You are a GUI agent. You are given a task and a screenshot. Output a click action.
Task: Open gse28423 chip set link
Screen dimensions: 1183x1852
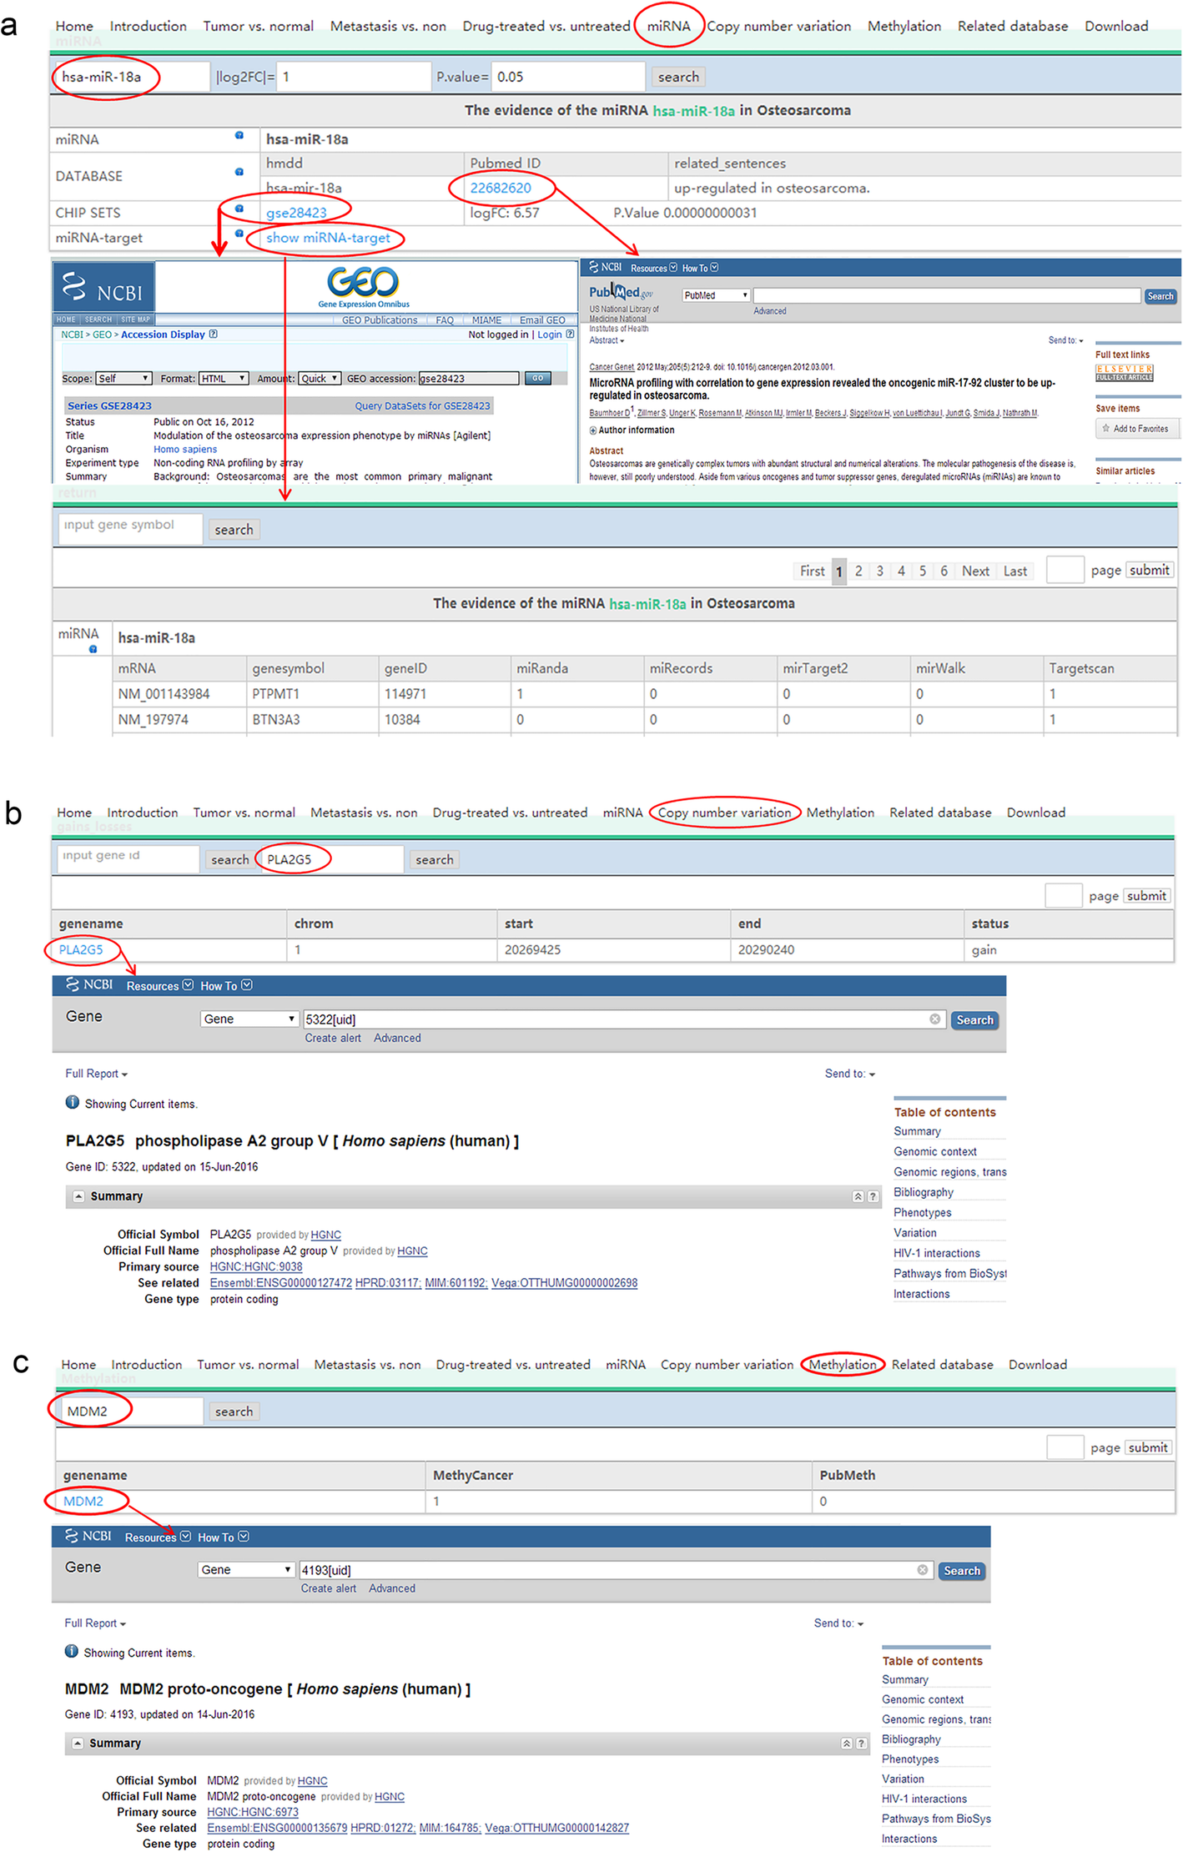tap(296, 213)
